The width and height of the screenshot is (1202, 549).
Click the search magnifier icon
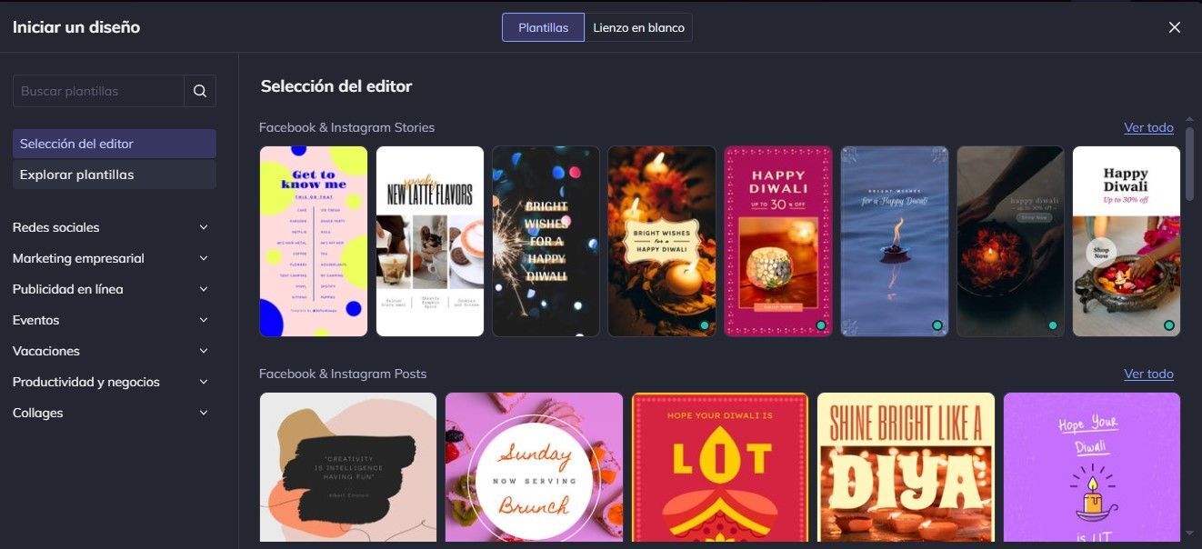coord(200,91)
